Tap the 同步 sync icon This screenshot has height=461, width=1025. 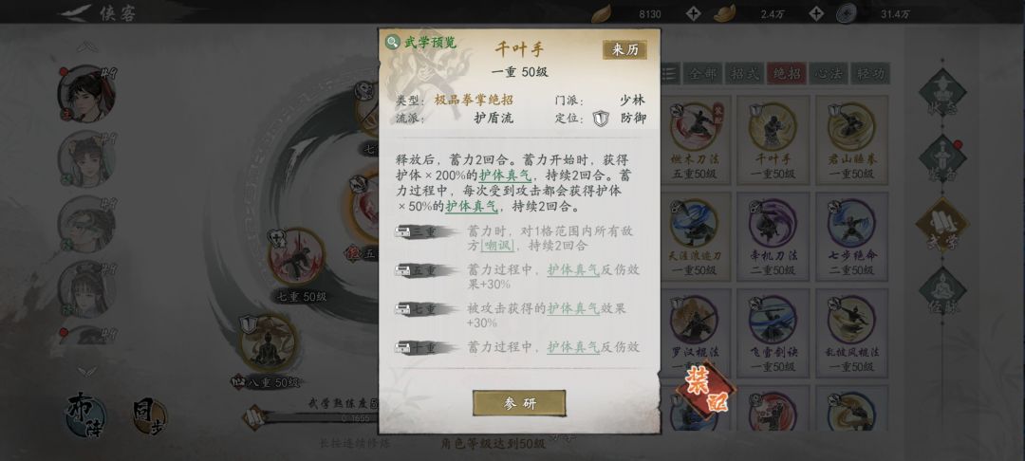point(150,416)
